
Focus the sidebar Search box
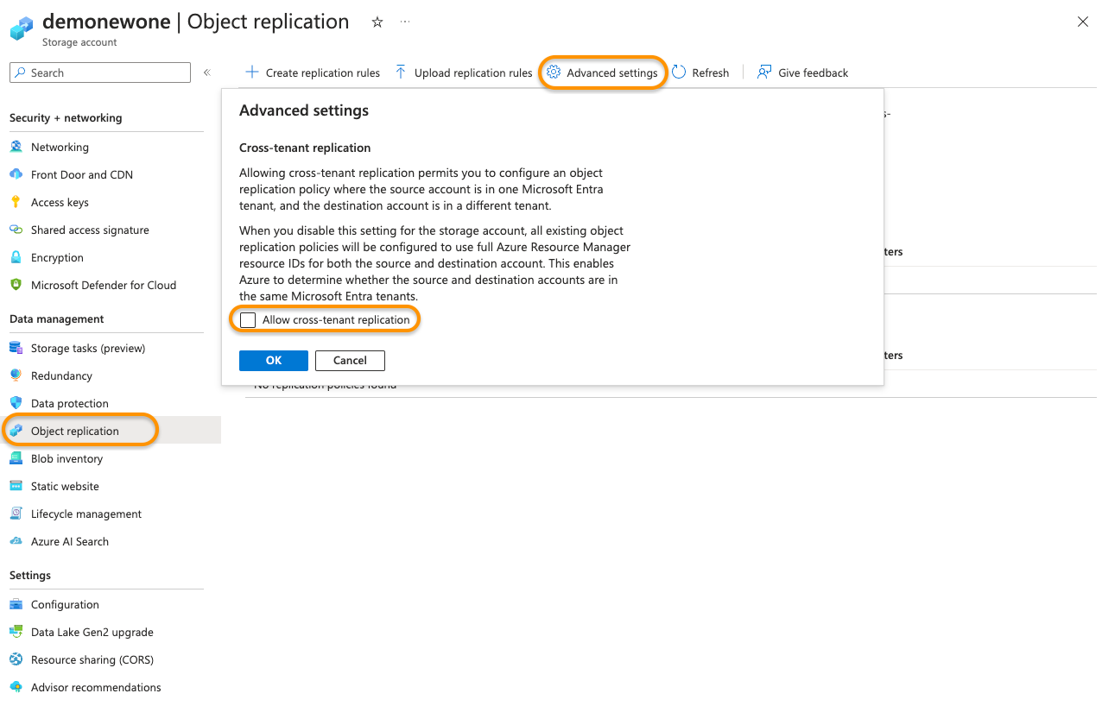click(100, 72)
